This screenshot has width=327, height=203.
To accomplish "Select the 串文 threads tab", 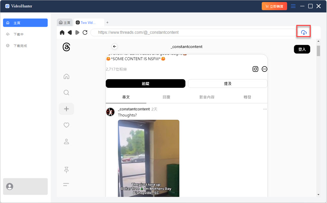I will pyautogui.click(x=126, y=97).
